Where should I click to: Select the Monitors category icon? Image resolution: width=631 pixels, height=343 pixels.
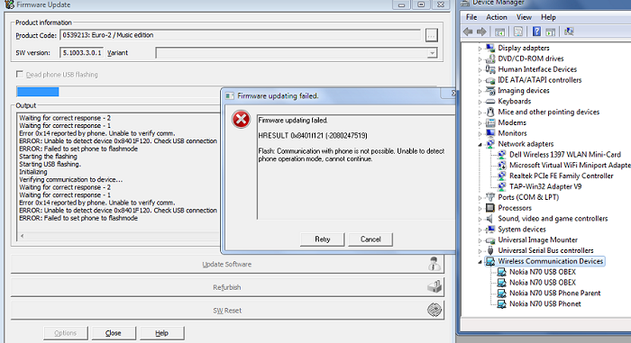coord(490,133)
